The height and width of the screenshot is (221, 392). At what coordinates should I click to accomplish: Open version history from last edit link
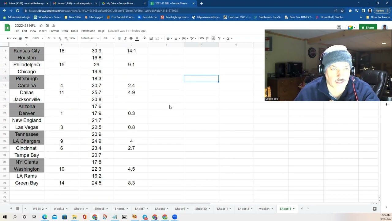[127, 31]
